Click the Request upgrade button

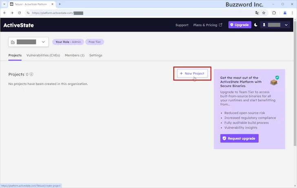(x=239, y=138)
